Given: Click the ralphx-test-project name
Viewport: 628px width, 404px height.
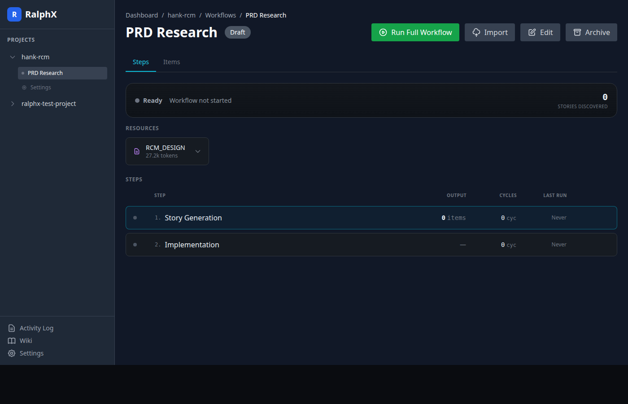Looking at the screenshot, I should coord(49,104).
